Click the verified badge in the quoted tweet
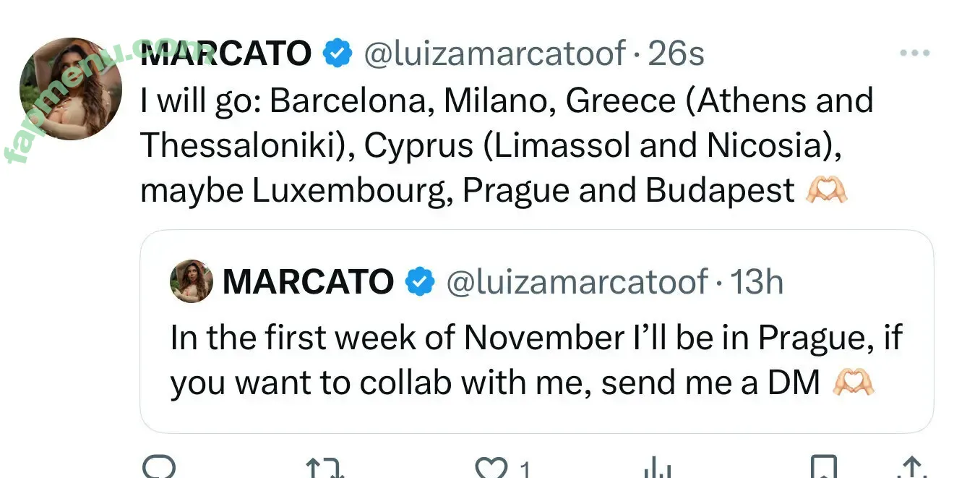The image size is (954, 478). 419,281
